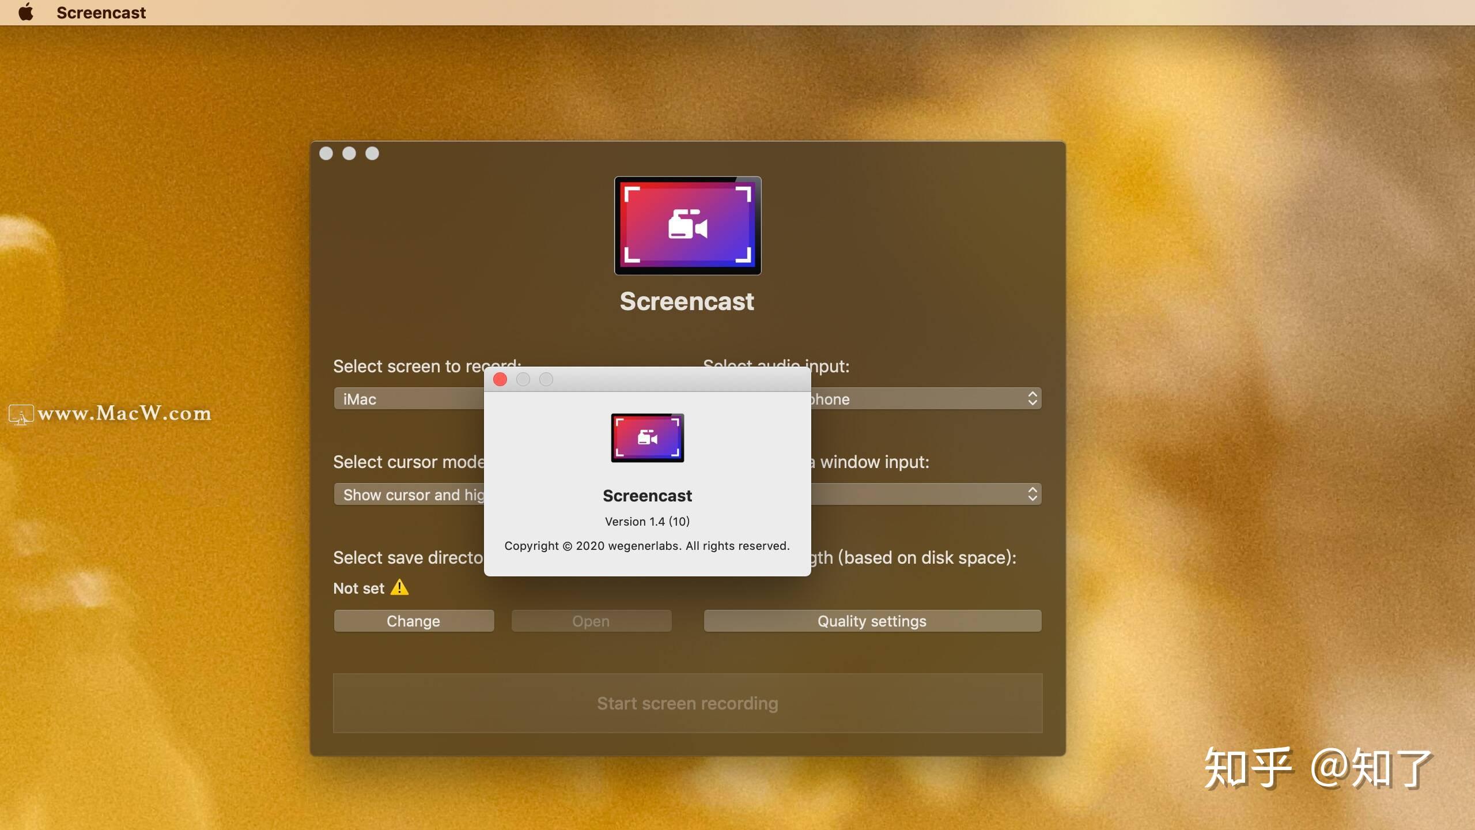
Task: Open the Show cursor mode dropdown
Action: pyautogui.click(x=409, y=495)
